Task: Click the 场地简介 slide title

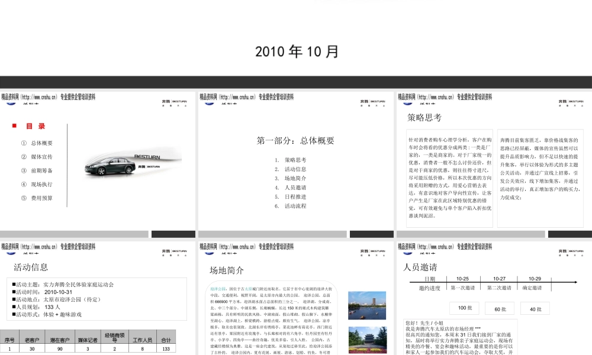Action: (x=227, y=270)
